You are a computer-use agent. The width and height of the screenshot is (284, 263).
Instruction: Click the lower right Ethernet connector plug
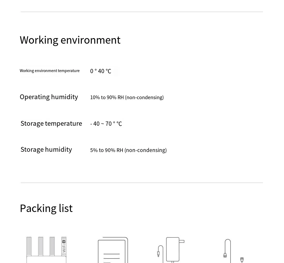[242, 260]
